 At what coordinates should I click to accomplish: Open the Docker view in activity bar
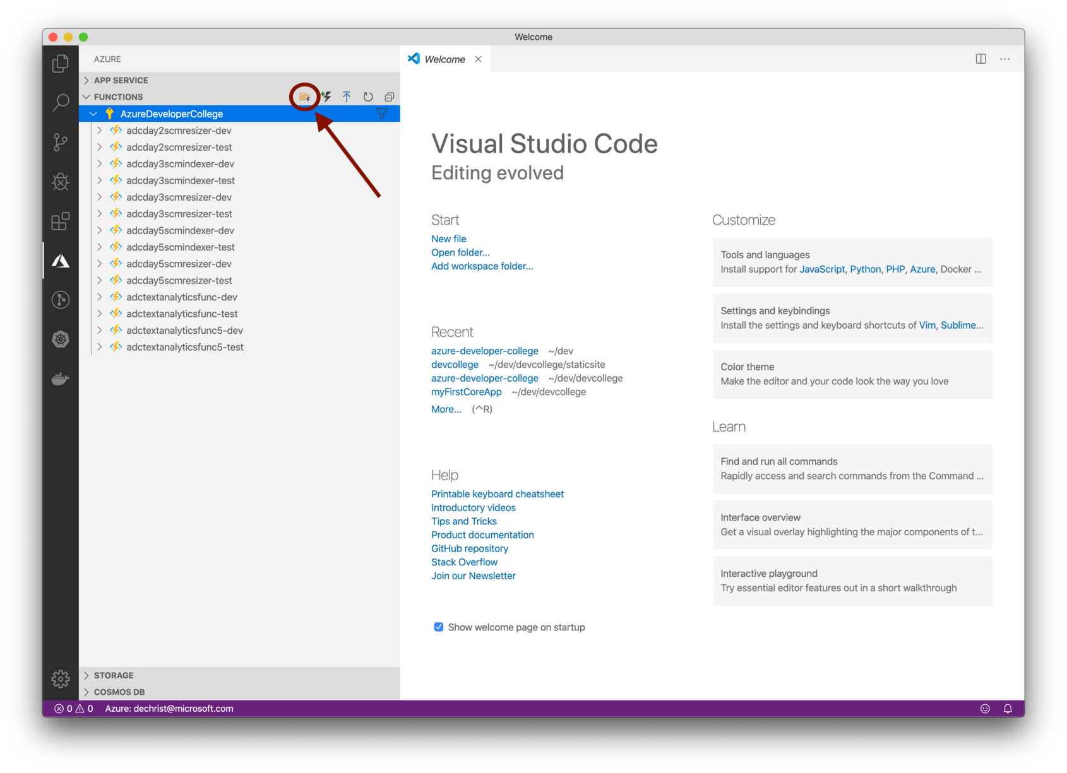61,379
